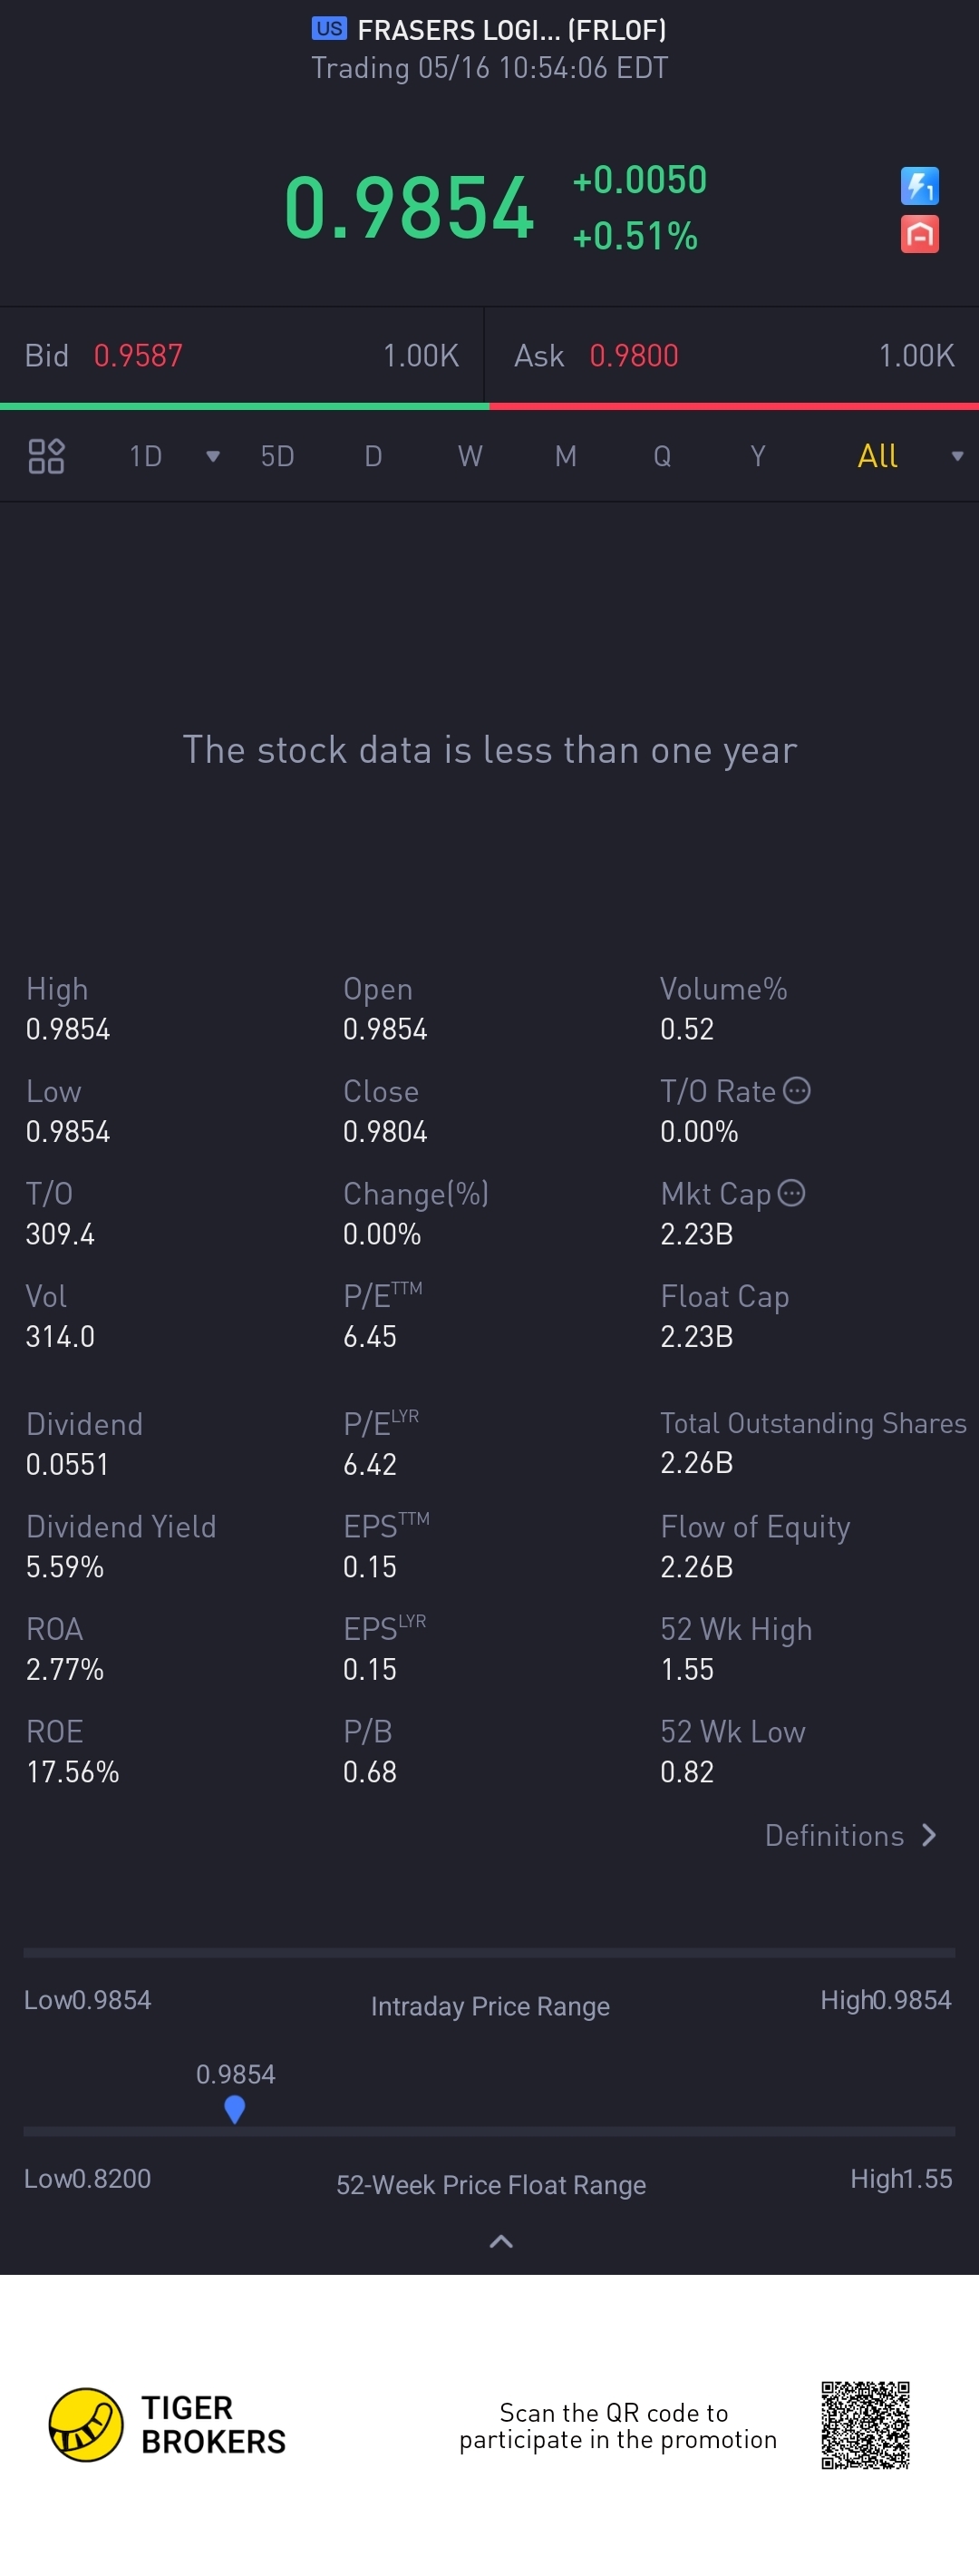Collapse the price range panel chevron
The image size is (979, 2576).
(500, 2241)
